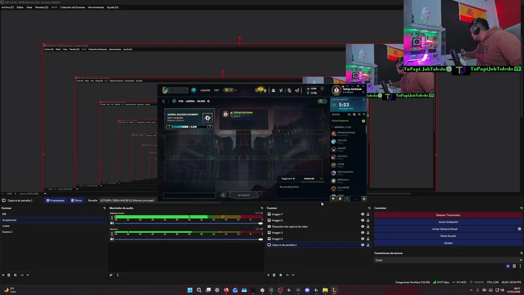The height and width of the screenshot is (295, 524).
Task: Open Windows Start menu on taskbar
Action: click(190, 290)
